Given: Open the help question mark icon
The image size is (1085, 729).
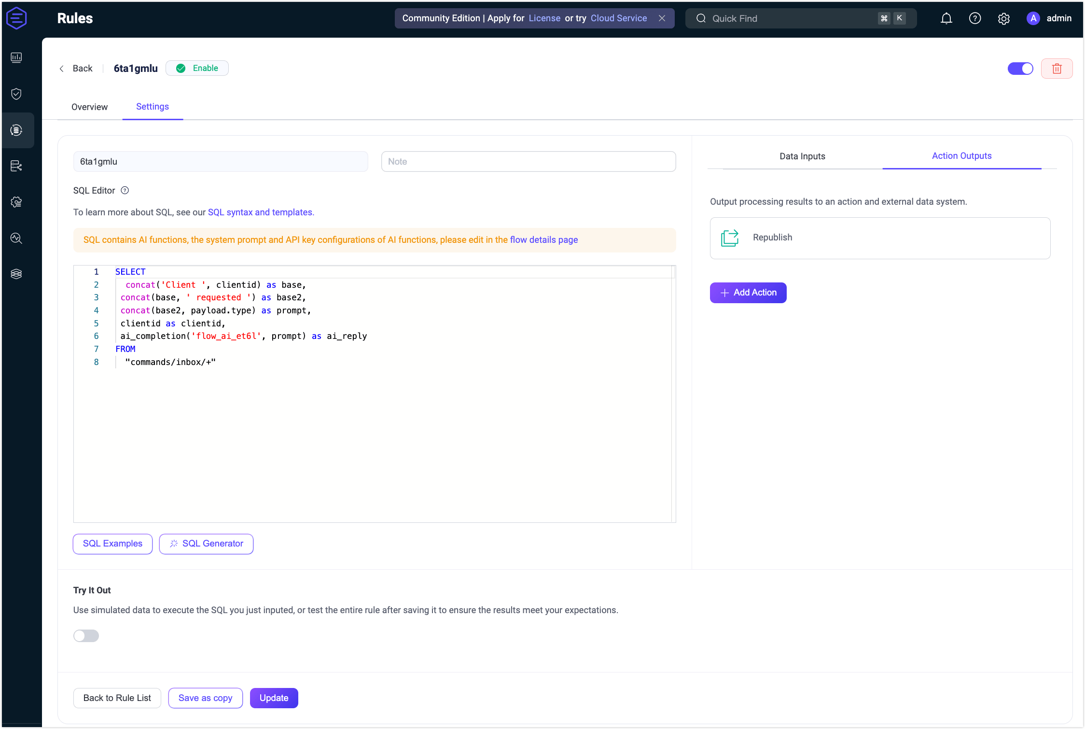Looking at the screenshot, I should (975, 18).
